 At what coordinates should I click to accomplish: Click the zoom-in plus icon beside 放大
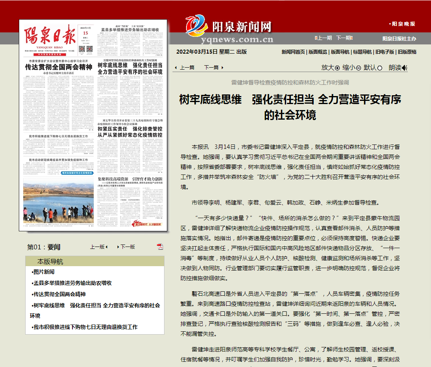click(x=337, y=68)
